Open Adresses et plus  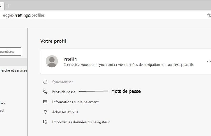(x=65, y=112)
